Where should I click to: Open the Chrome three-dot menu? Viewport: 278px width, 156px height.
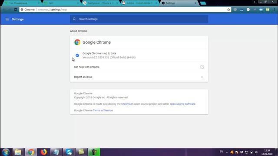(x=274, y=10)
